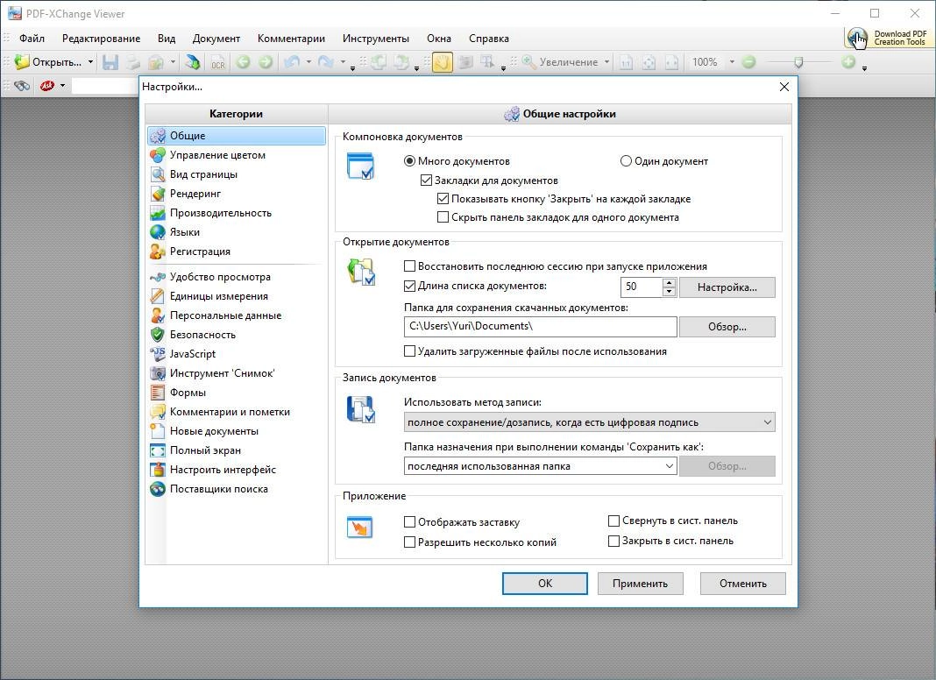Click the 'Применить' button
The height and width of the screenshot is (680, 936).
[640, 584]
